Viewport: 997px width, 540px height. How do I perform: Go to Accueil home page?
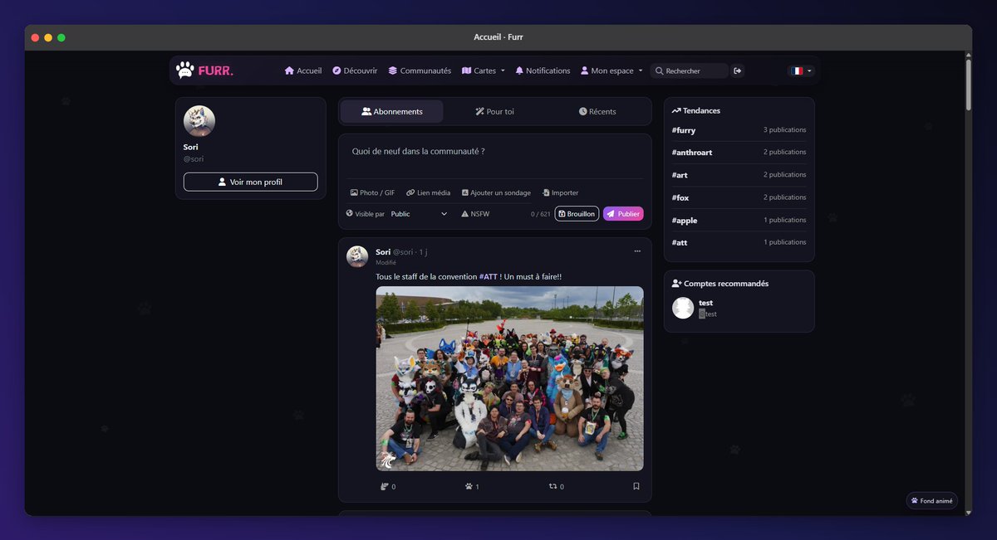coord(303,71)
